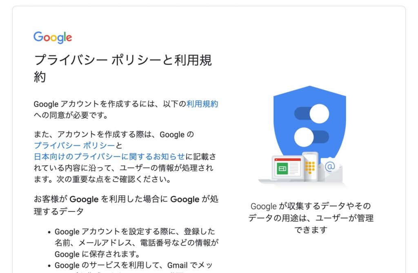The image size is (418, 273).
Task: Click the プライバシー ポリシーと利用規約 heading
Action: [123, 68]
